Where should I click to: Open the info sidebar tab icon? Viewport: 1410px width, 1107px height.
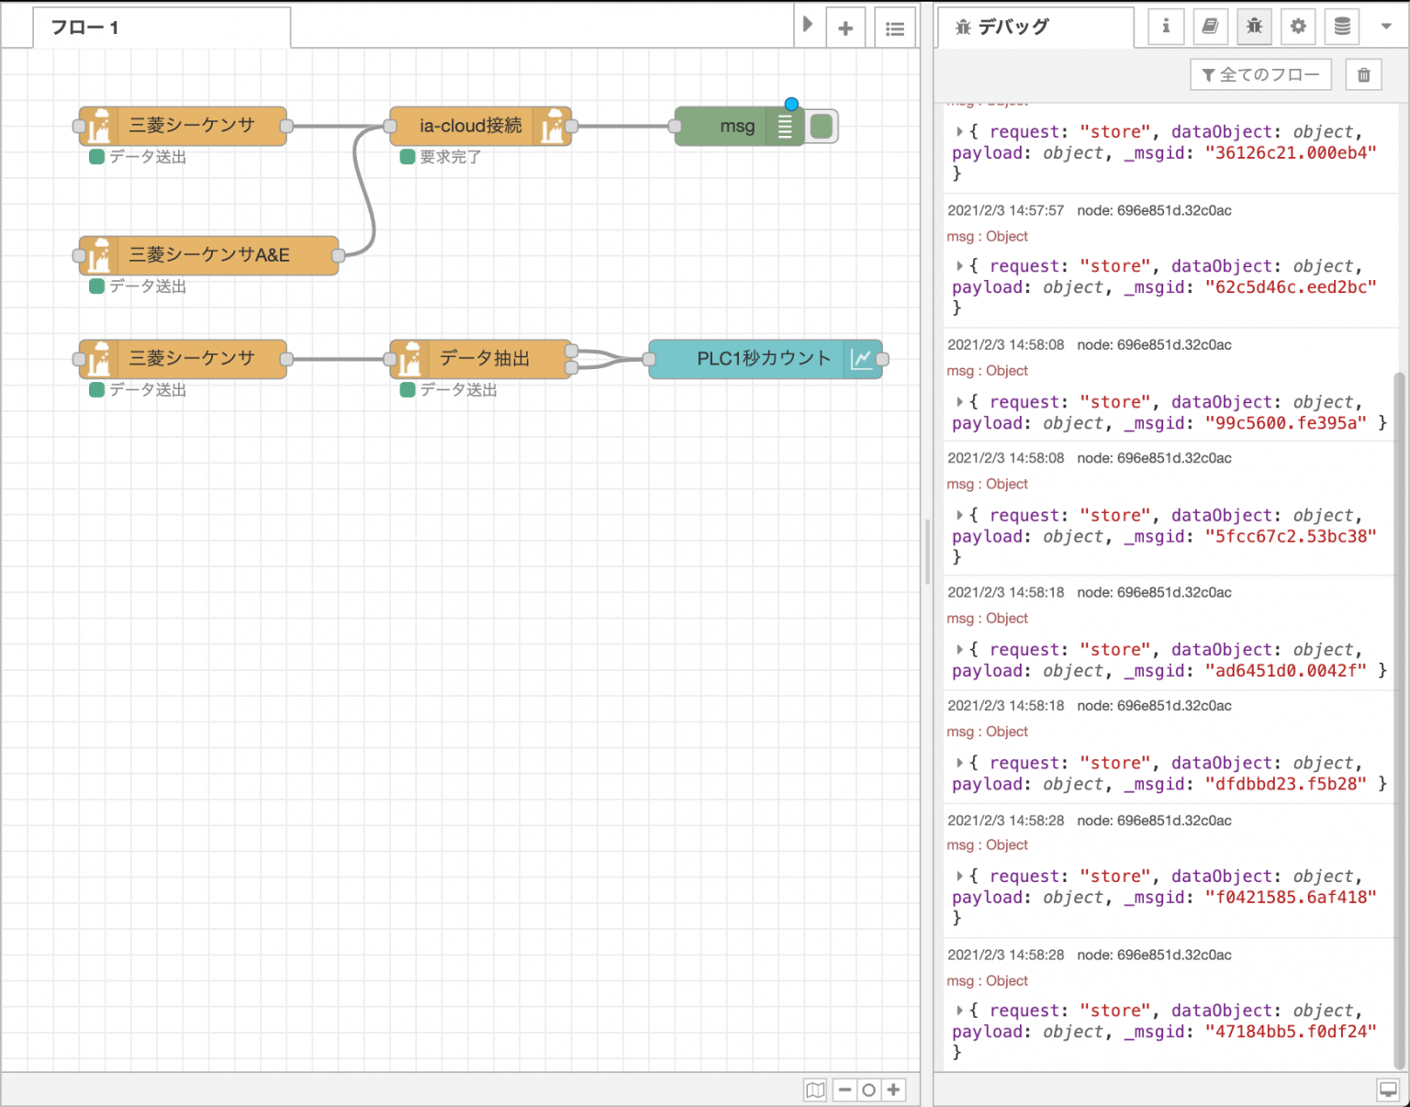click(x=1166, y=27)
